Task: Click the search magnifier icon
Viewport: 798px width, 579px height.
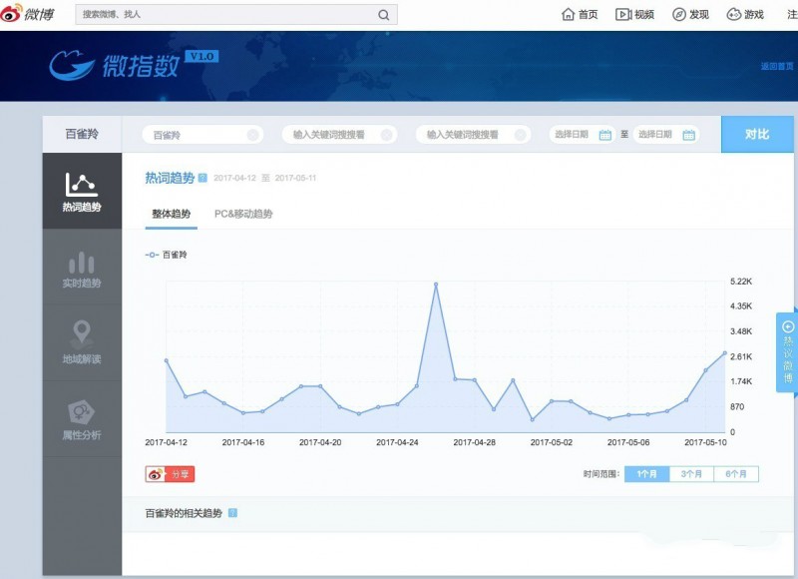Action: click(384, 15)
